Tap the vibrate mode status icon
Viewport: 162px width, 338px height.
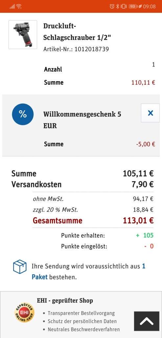pos(124,7)
